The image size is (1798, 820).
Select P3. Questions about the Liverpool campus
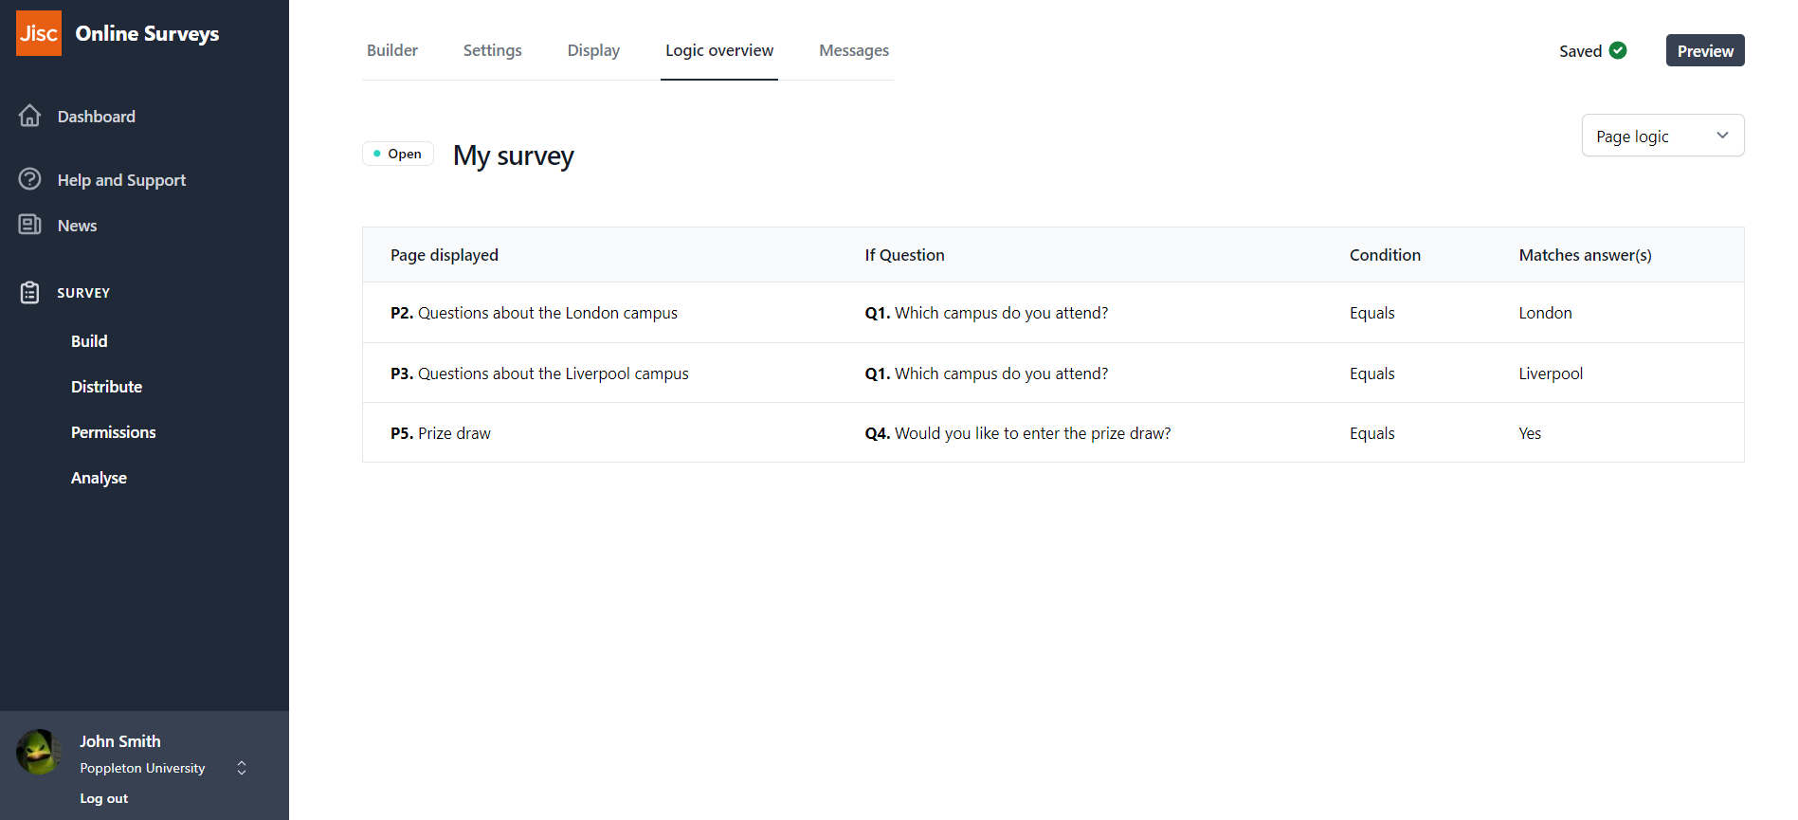pyautogui.click(x=539, y=374)
